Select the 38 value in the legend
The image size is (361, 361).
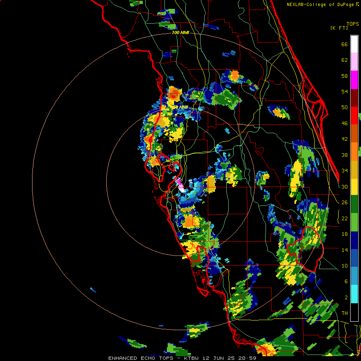coord(345,155)
